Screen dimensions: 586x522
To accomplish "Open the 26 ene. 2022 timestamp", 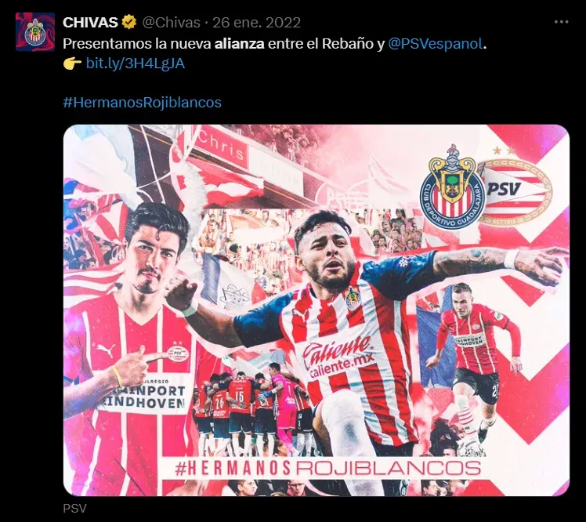I will (257, 23).
